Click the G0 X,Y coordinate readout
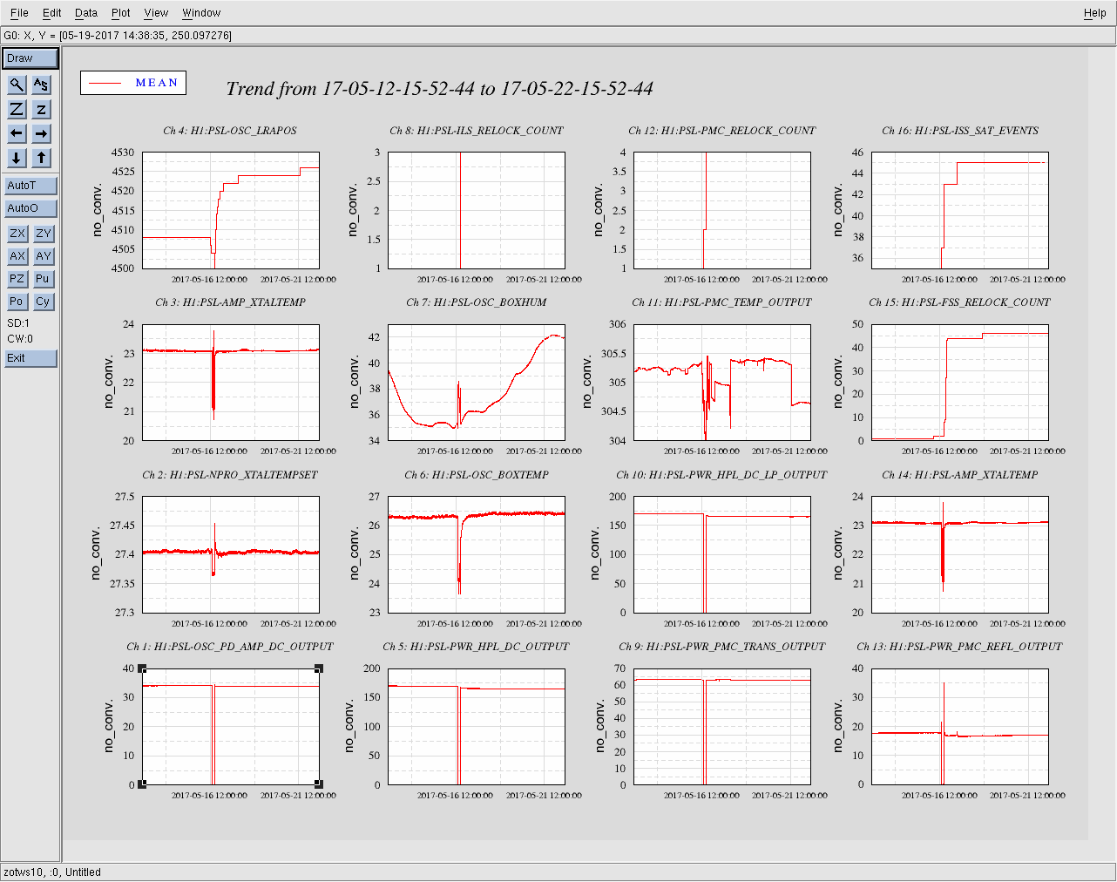Image resolution: width=1117 pixels, height=882 pixels. click(x=118, y=36)
